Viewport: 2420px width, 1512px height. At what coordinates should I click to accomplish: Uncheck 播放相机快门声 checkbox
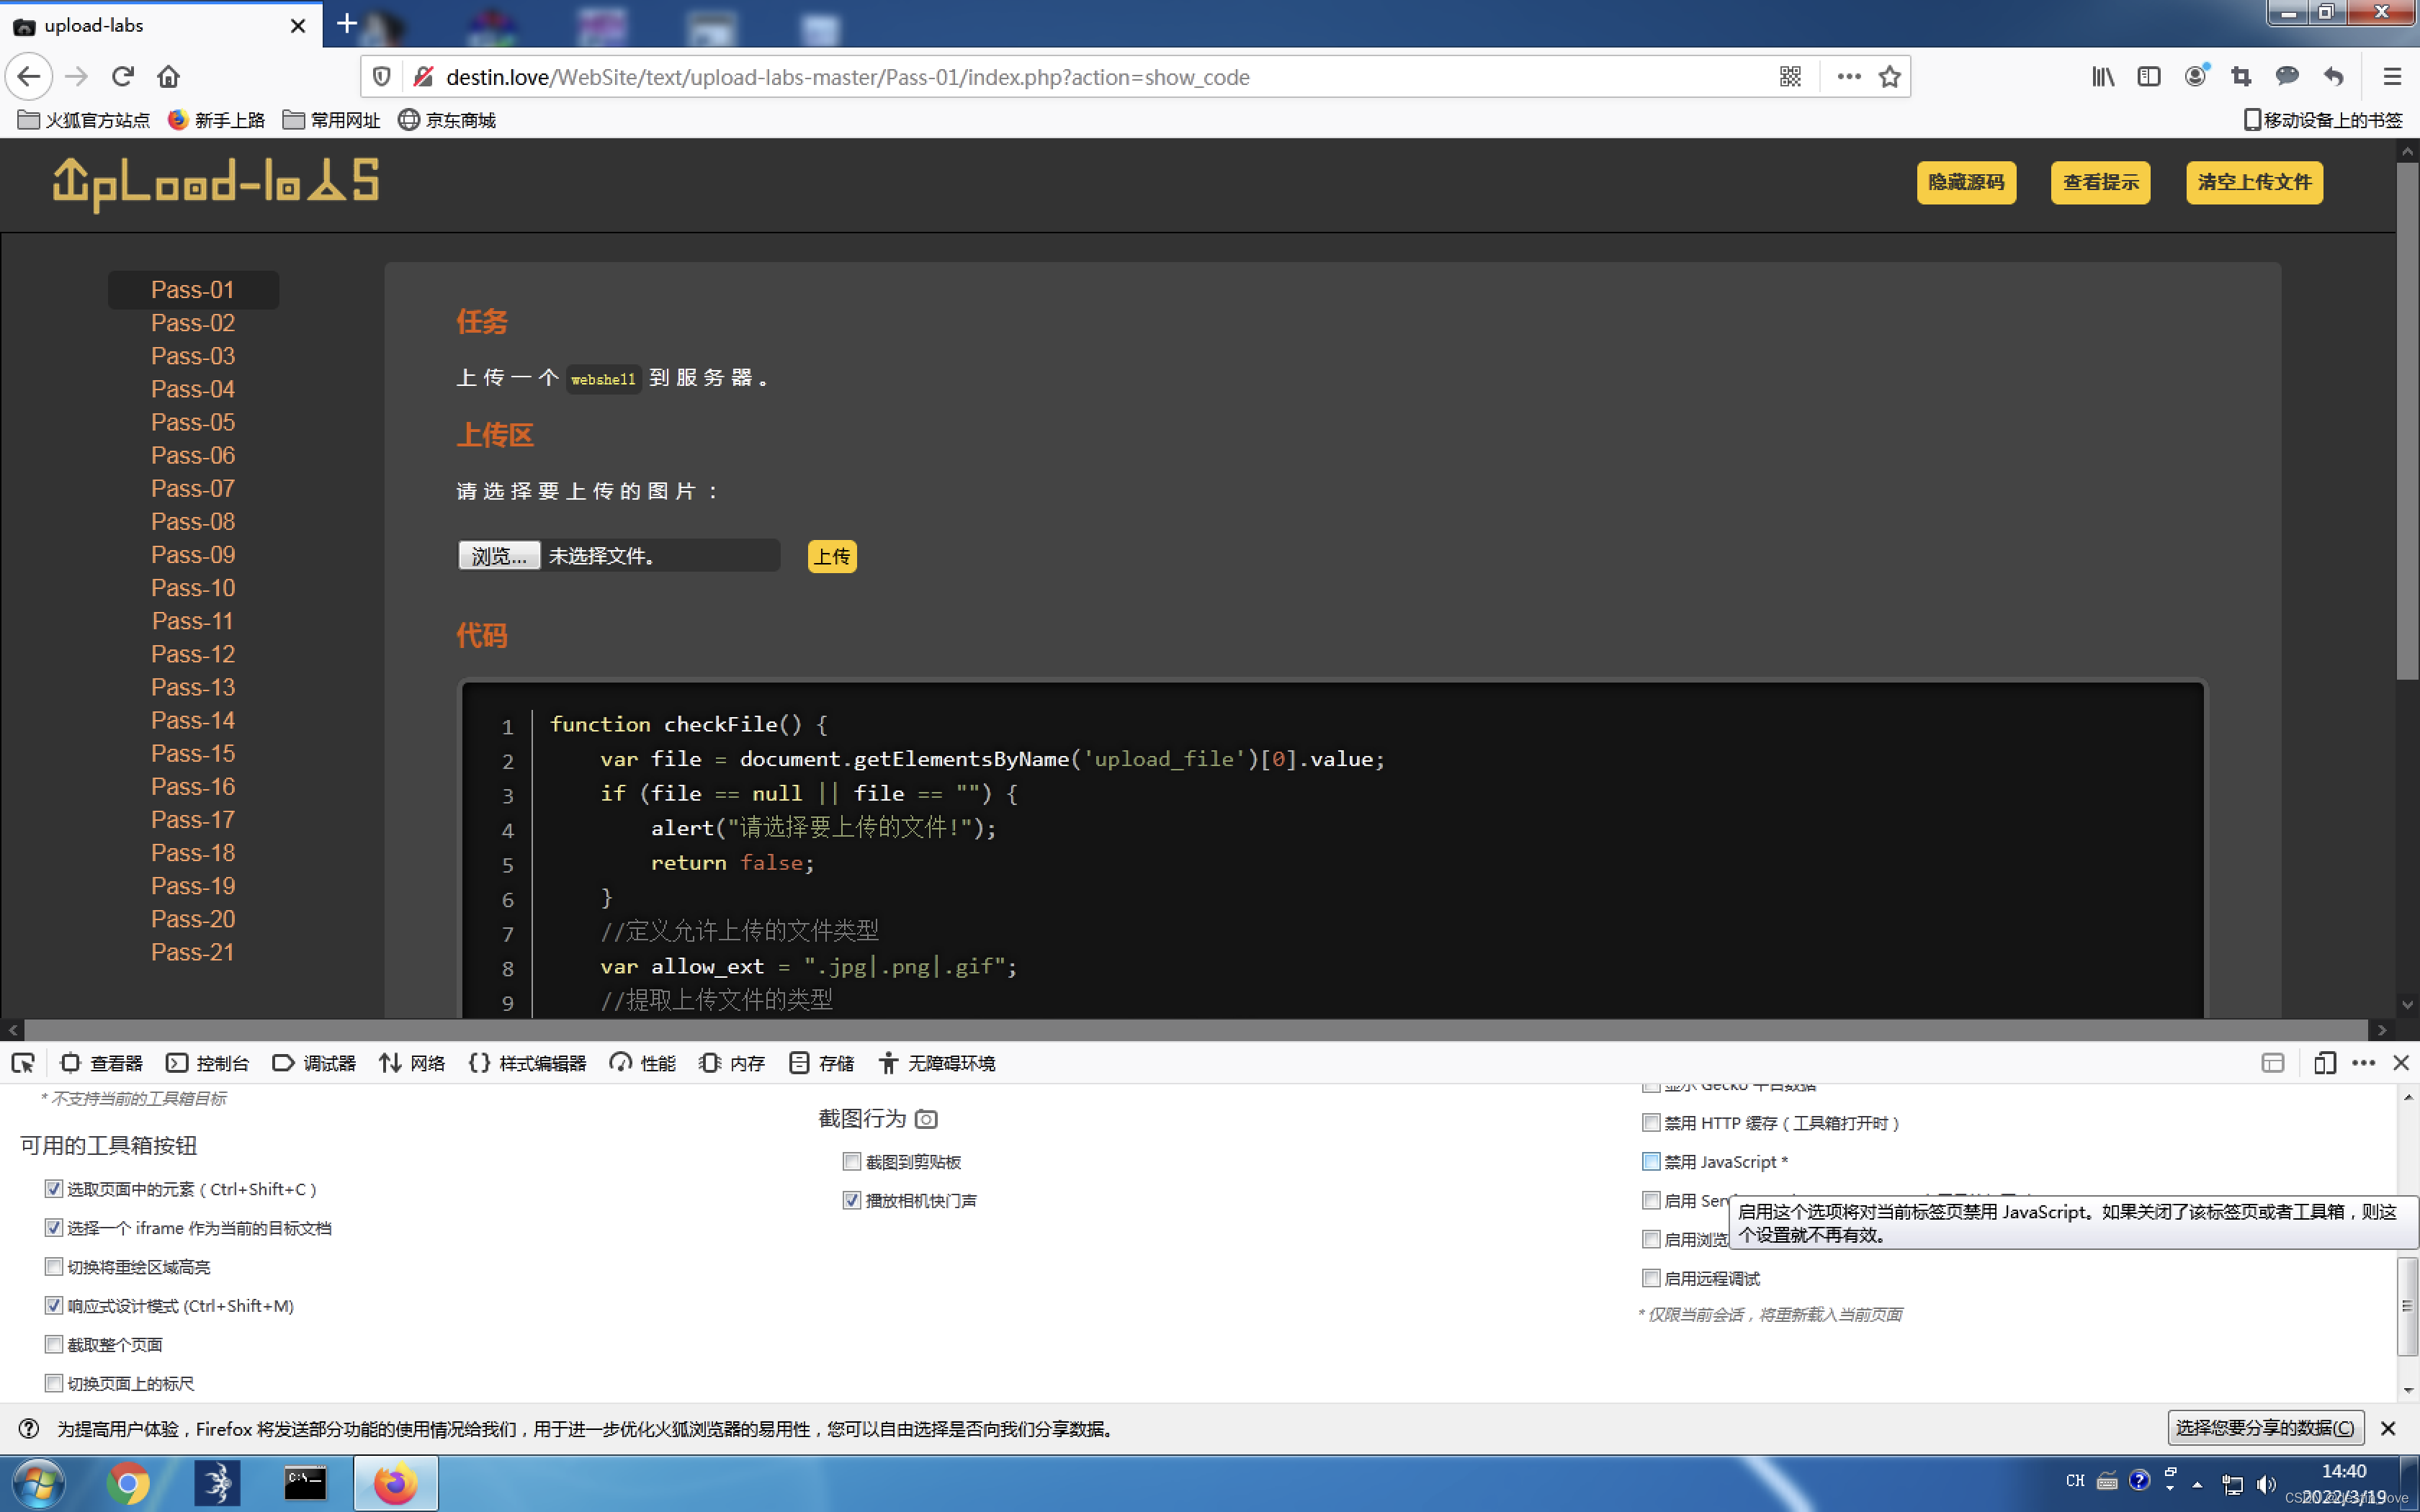click(x=852, y=1200)
